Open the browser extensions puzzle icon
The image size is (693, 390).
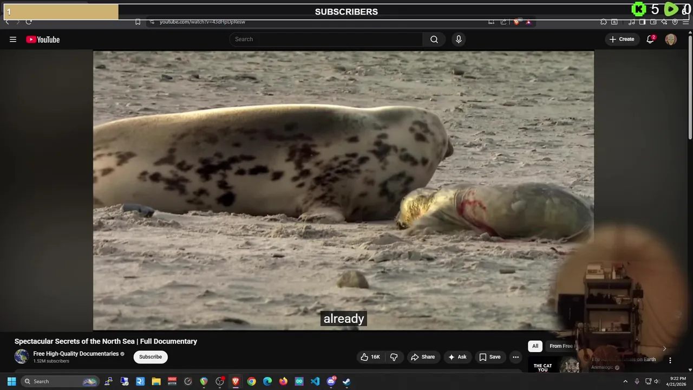(x=603, y=22)
